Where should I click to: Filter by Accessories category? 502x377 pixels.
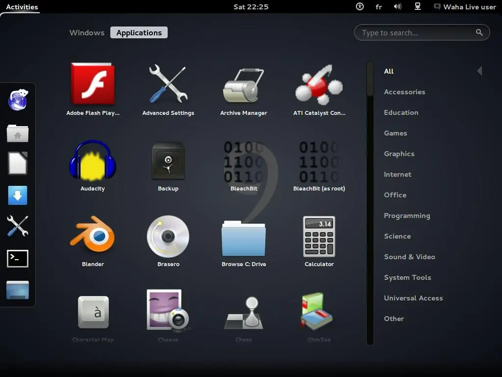(404, 92)
